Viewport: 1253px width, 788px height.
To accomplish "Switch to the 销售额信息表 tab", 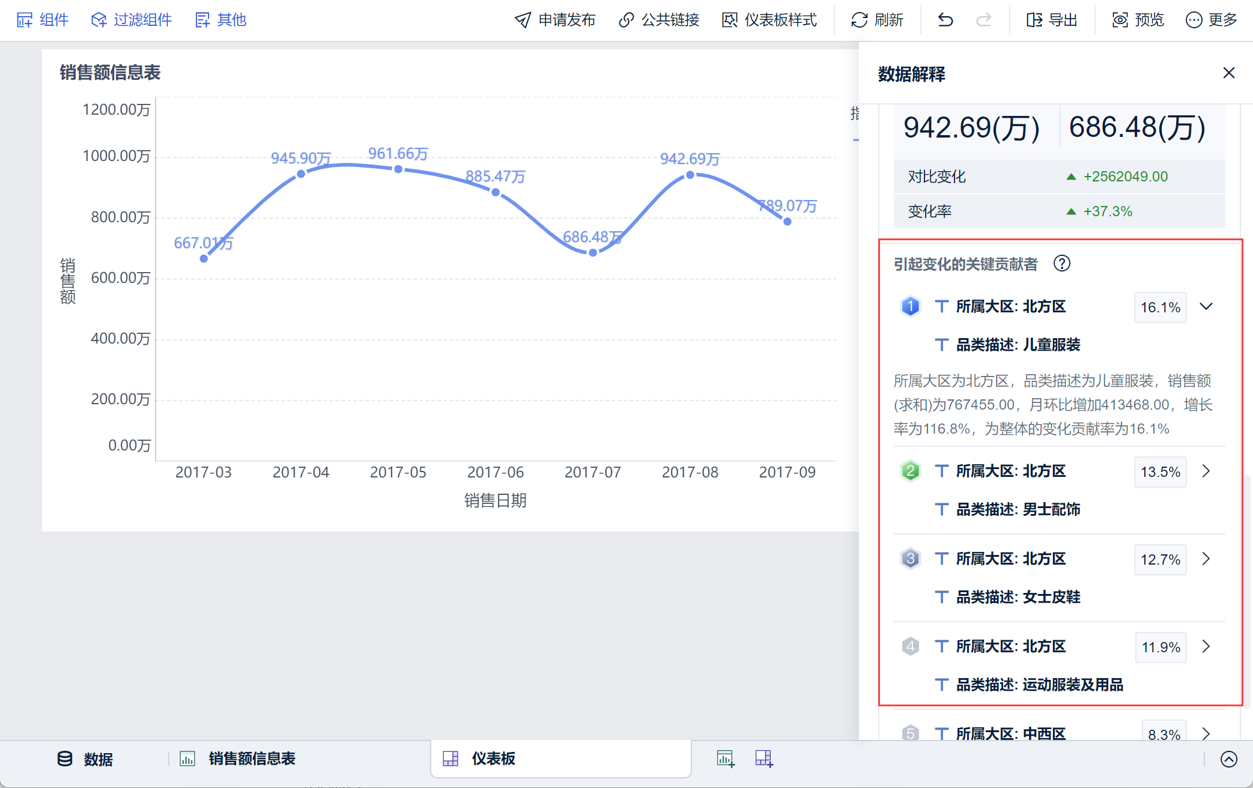I will [251, 759].
